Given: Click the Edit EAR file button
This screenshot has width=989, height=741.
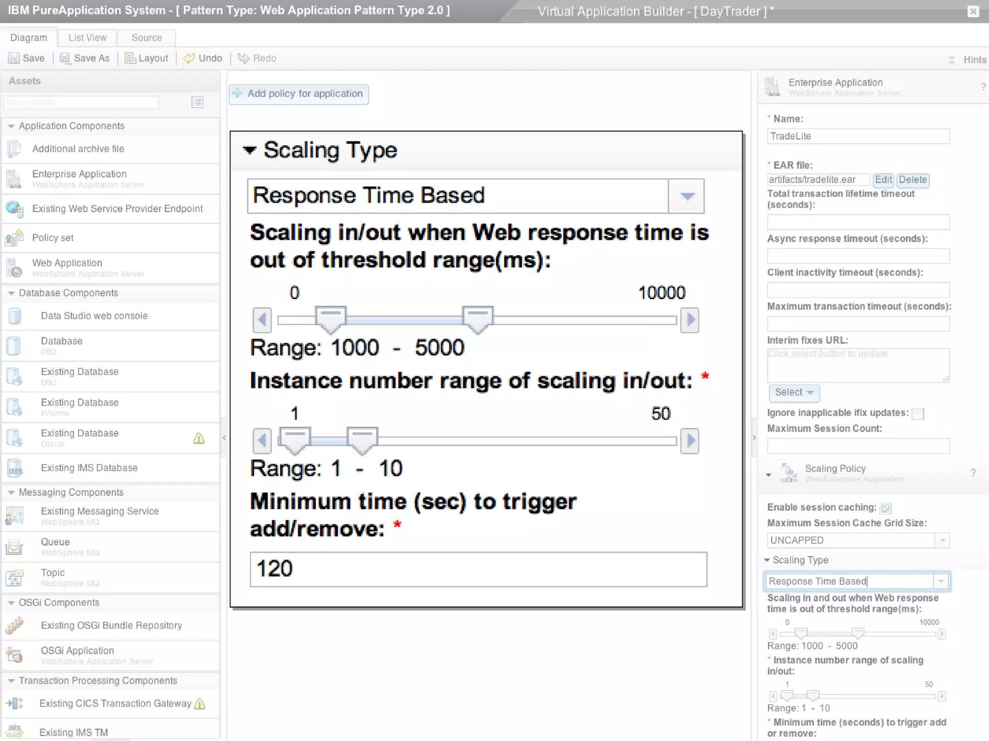Looking at the screenshot, I should pos(883,180).
